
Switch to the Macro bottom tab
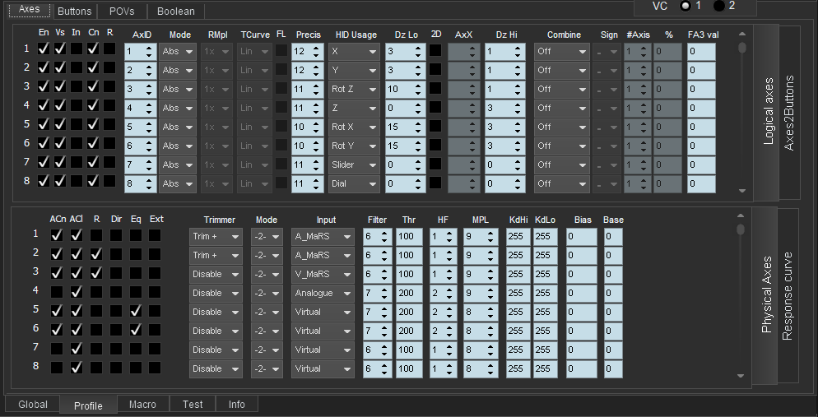[x=142, y=405]
